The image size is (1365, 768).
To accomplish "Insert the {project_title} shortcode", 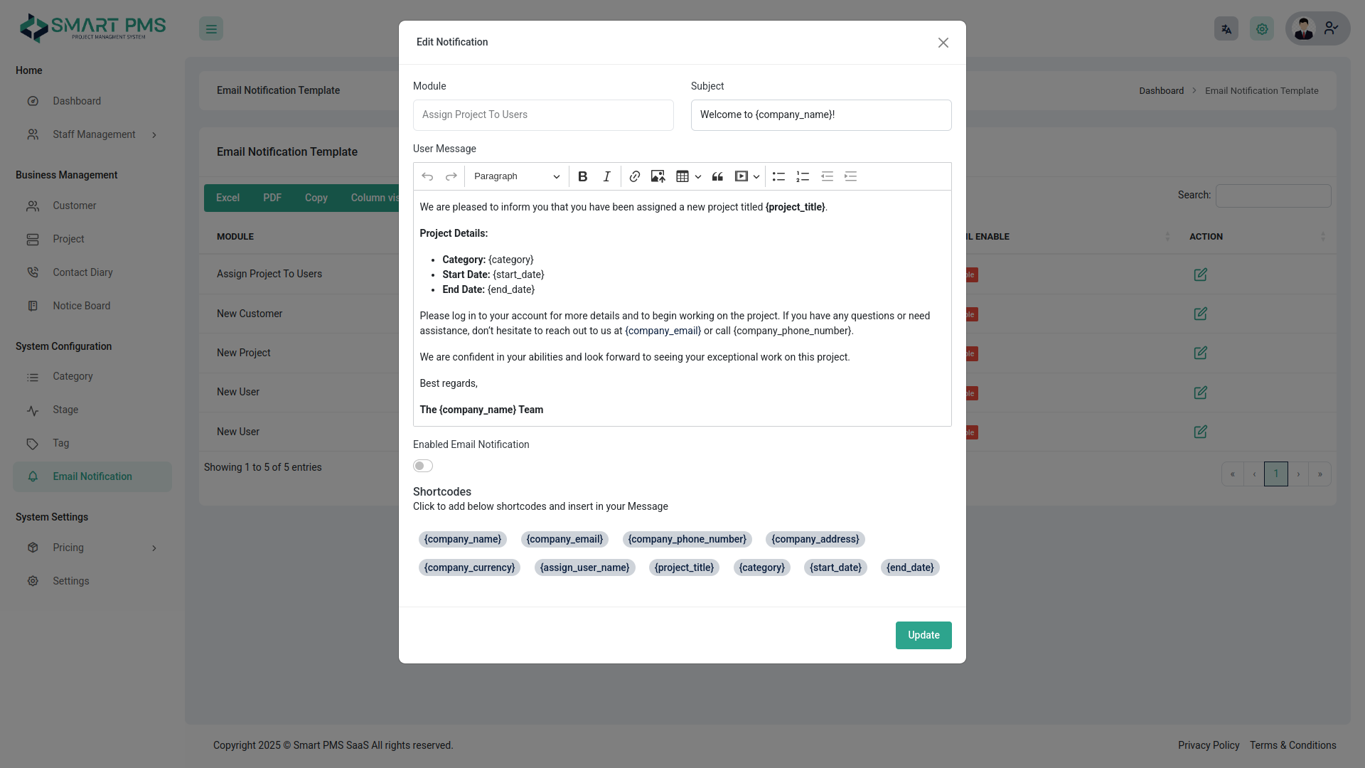I will tap(684, 567).
